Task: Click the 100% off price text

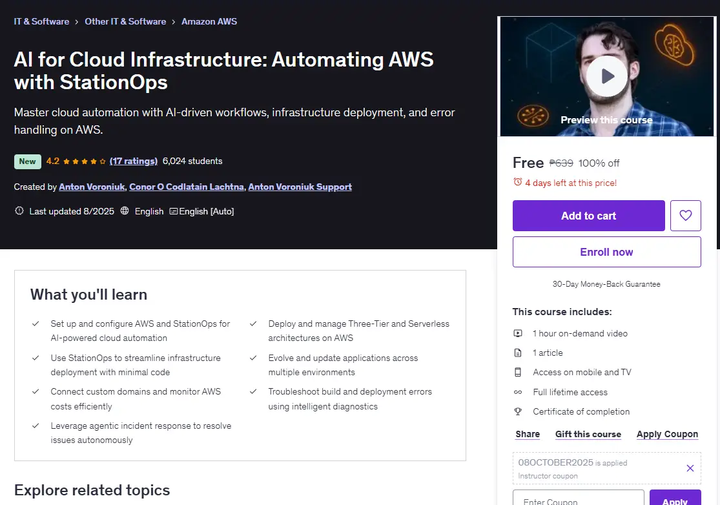Action: [x=599, y=163]
